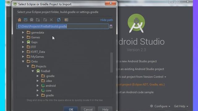Image resolution: width=198 pixels, height=111 pixels.
Task: Click the FireBall Android project icon
Action: [x=38, y=71]
